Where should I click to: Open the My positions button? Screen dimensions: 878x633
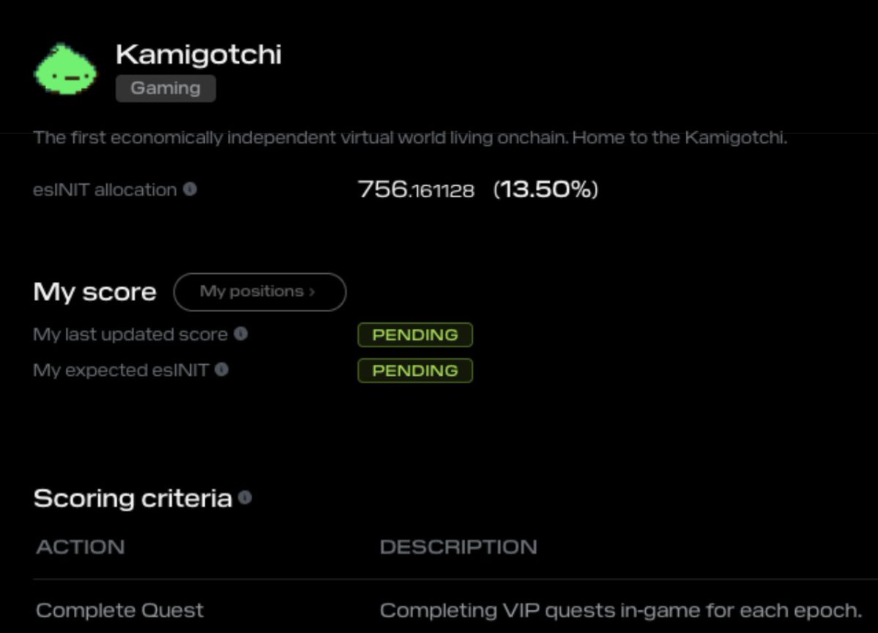259,292
